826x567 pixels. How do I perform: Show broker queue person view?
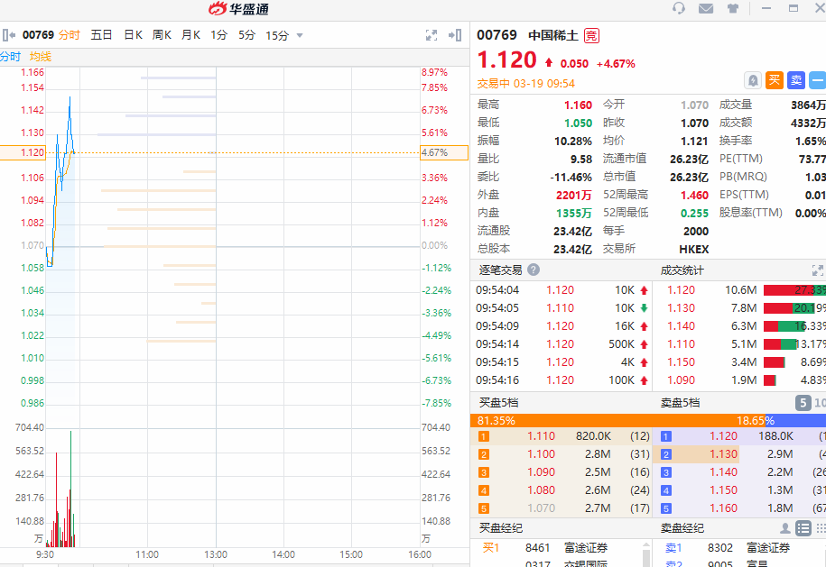coord(784,528)
